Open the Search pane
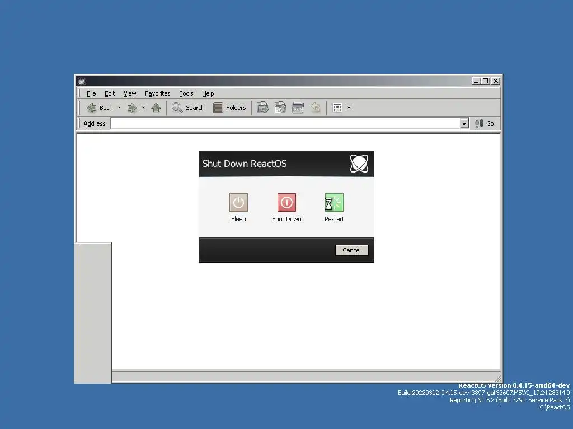This screenshot has width=573, height=429. coord(188,108)
